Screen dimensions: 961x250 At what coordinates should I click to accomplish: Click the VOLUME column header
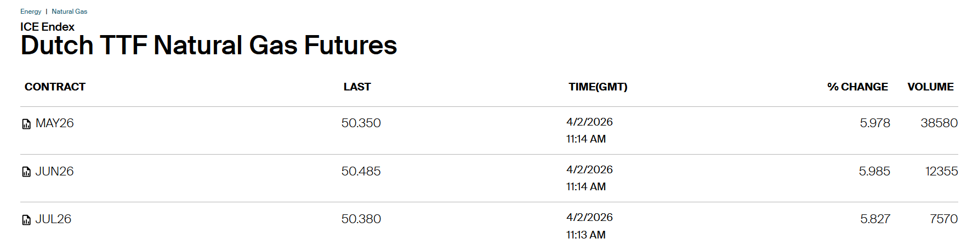point(930,87)
